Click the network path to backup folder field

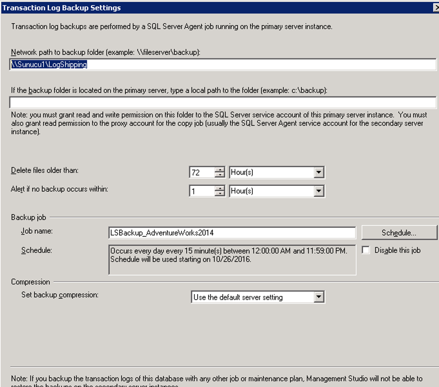pyautogui.click(x=223, y=64)
